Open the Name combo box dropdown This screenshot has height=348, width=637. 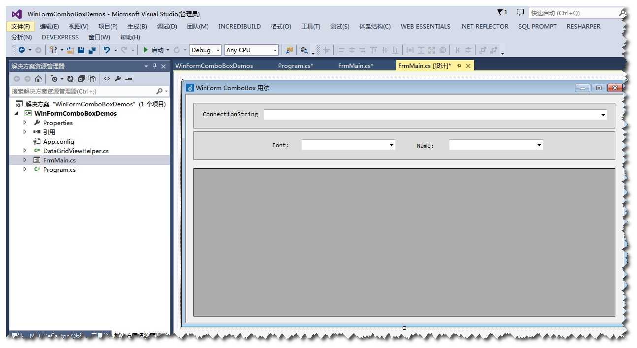click(540, 145)
